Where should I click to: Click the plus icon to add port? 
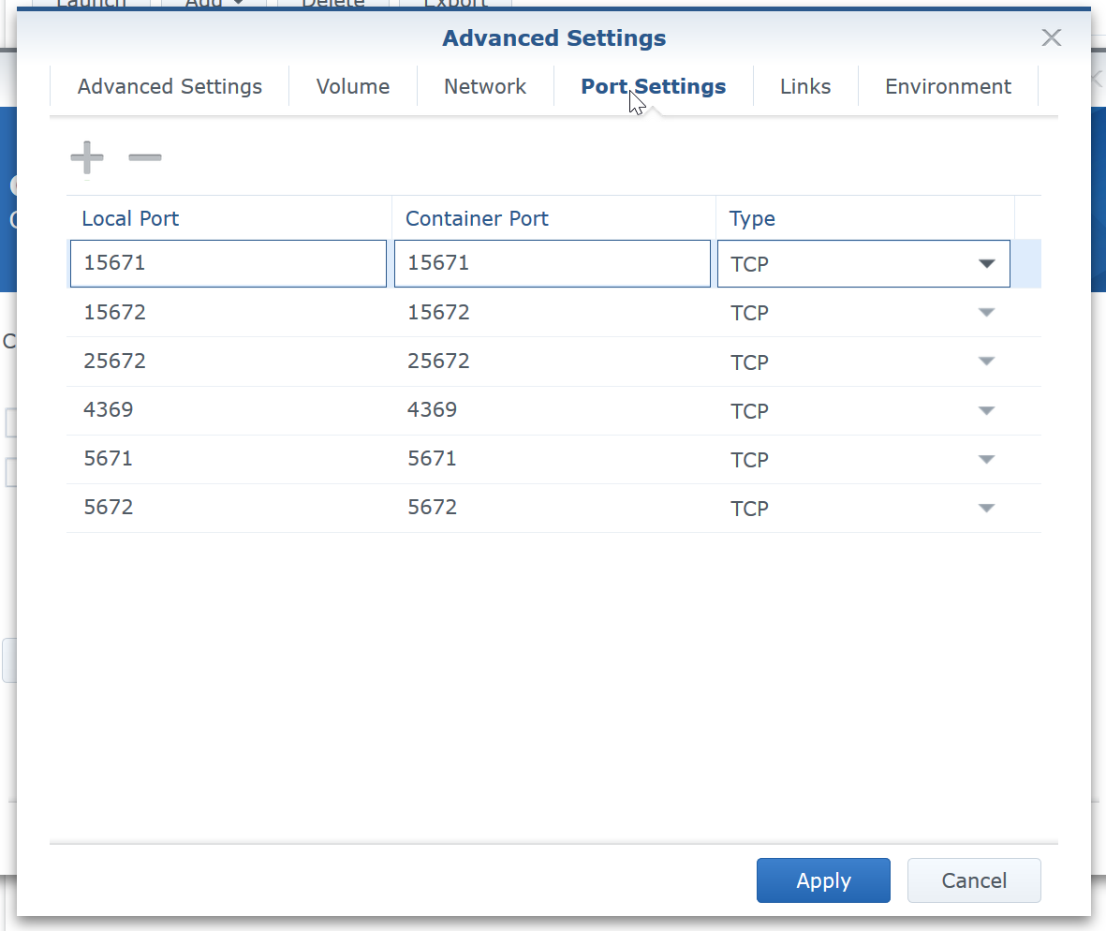pos(87,158)
